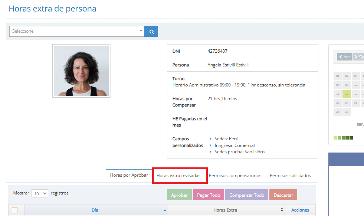Select day 16 in the calendar
The image size is (364, 216).
pyautogui.click(x=347, y=94)
